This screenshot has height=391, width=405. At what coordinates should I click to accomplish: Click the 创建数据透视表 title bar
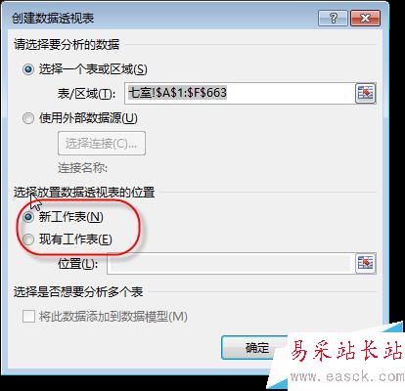163,18
